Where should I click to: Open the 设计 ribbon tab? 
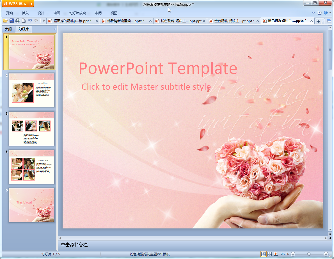pyautogui.click(x=41, y=13)
